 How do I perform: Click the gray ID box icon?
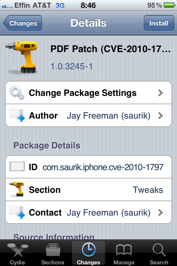pyautogui.click(x=17, y=167)
